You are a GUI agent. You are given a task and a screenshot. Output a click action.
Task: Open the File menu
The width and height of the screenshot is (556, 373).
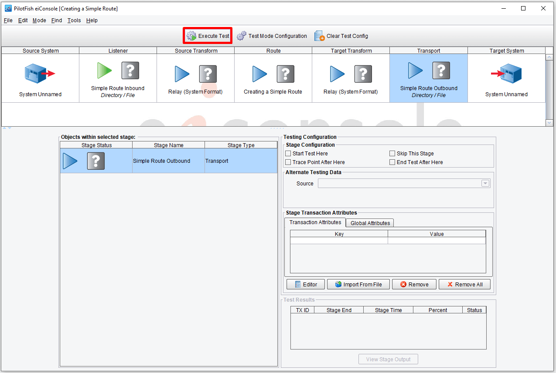point(8,20)
